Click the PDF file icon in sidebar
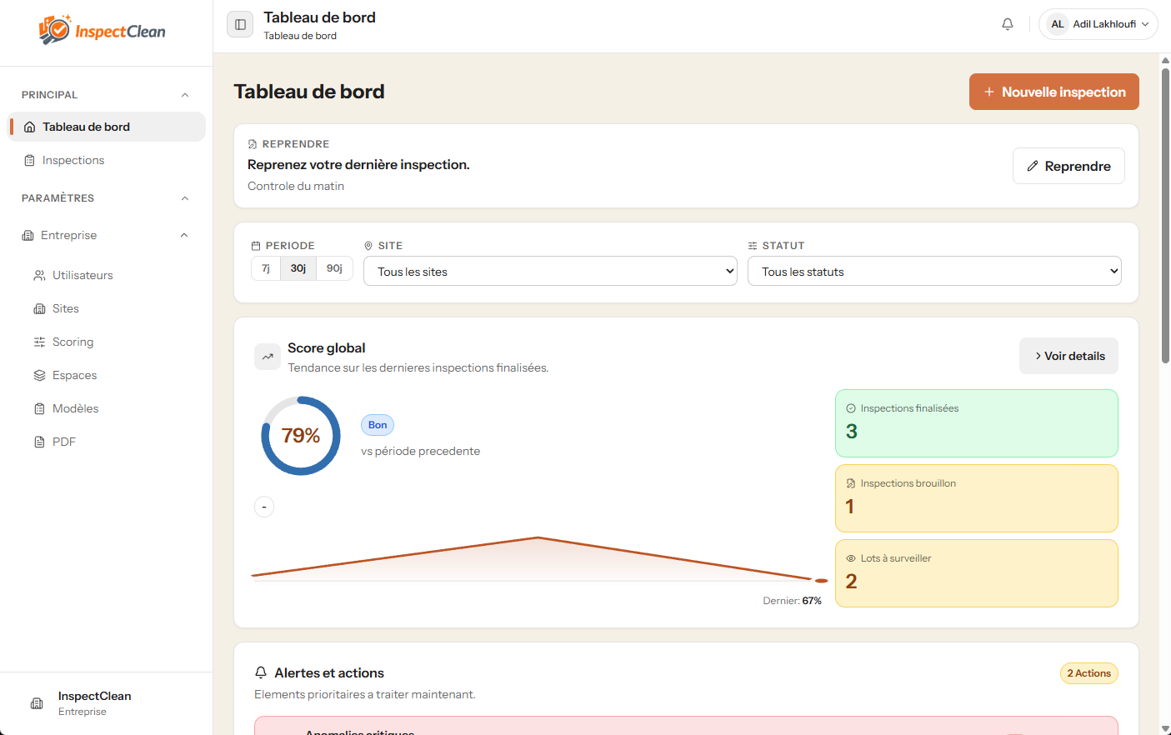The image size is (1171, 735). 39,442
